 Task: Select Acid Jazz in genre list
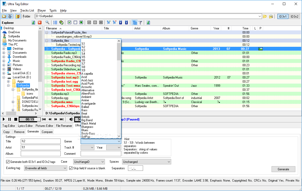click(87, 80)
